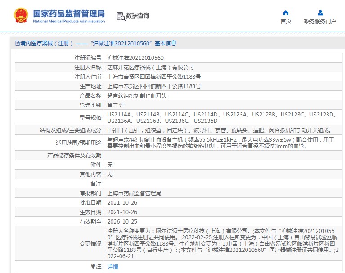Image resolution: width=345 pixels, height=273 pixels.
Task: Click 生产地址 address value
Action: [154, 86]
